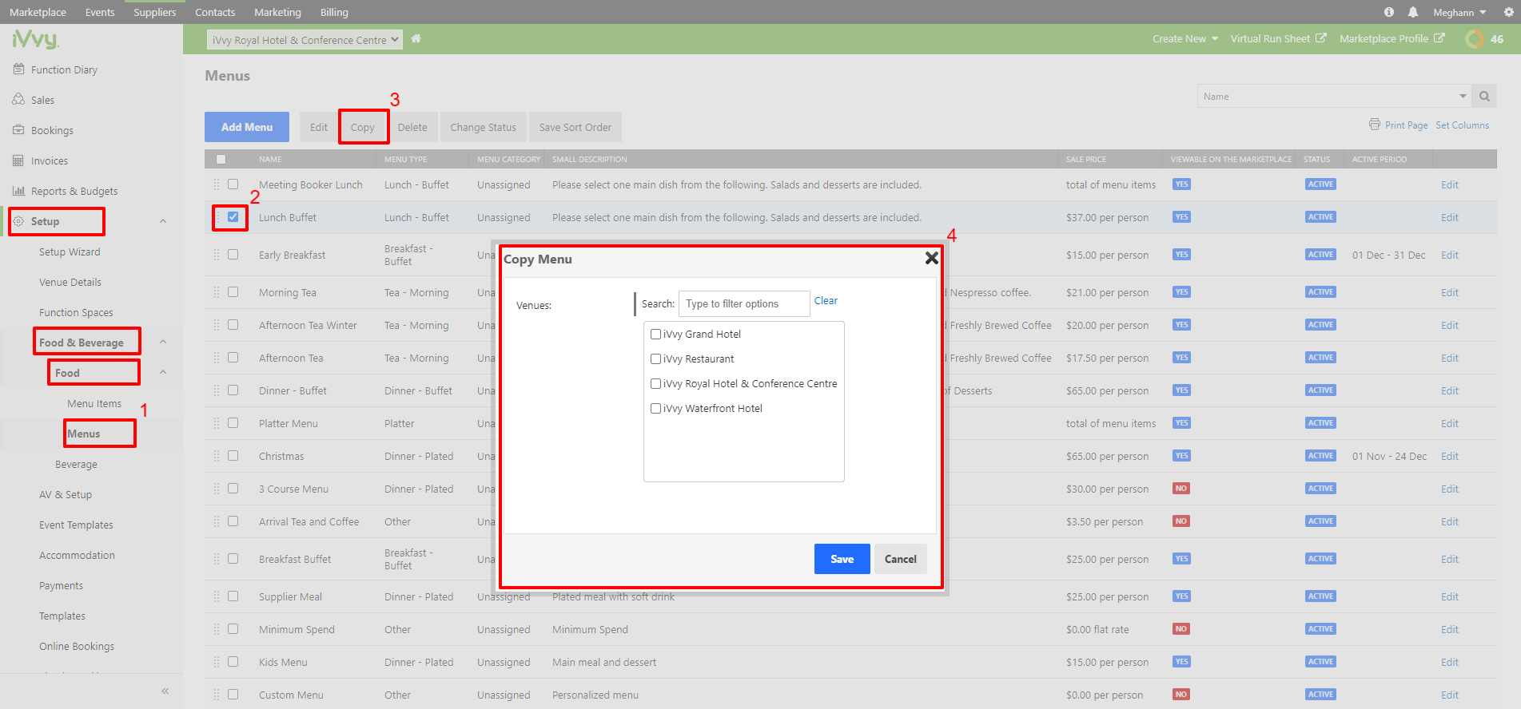The height and width of the screenshot is (709, 1521).
Task: Collapse the sidebar with double chevron
Action: coord(165,691)
